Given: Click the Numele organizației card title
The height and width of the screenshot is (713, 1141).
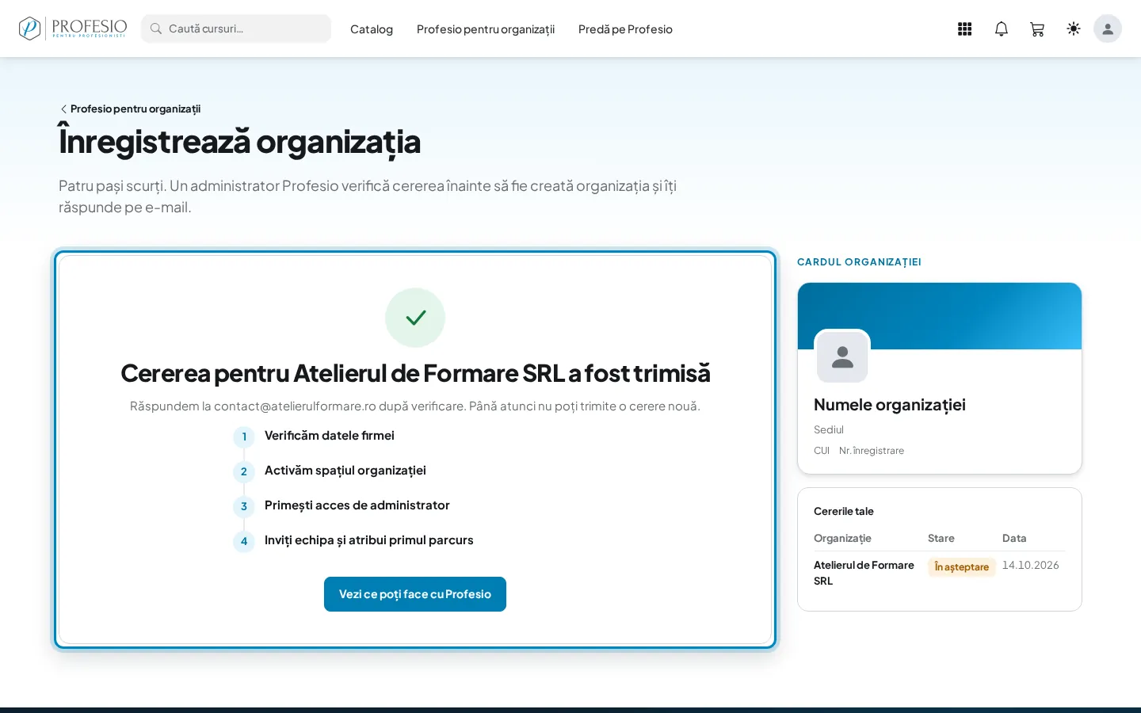Looking at the screenshot, I should [890, 405].
